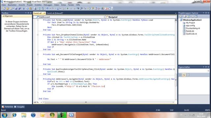Start debugging with the green play icon
The height and width of the screenshot is (118, 211).
[x=68, y=9]
